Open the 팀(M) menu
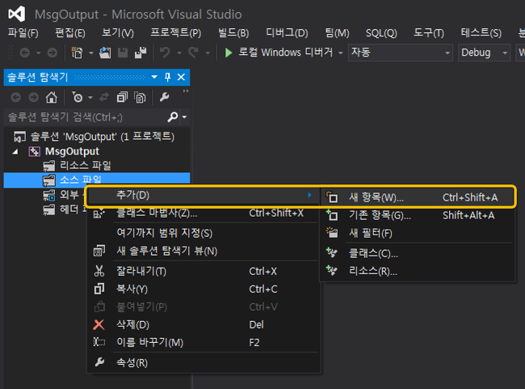 coord(337,33)
